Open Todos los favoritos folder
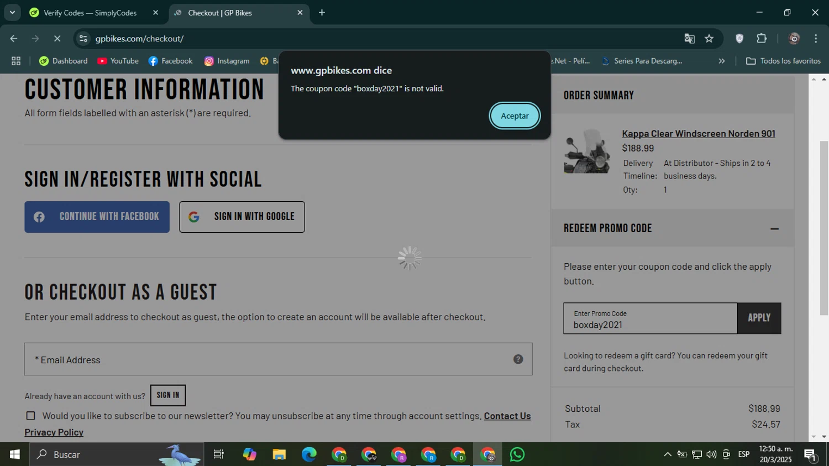The width and height of the screenshot is (829, 466). coord(783,61)
